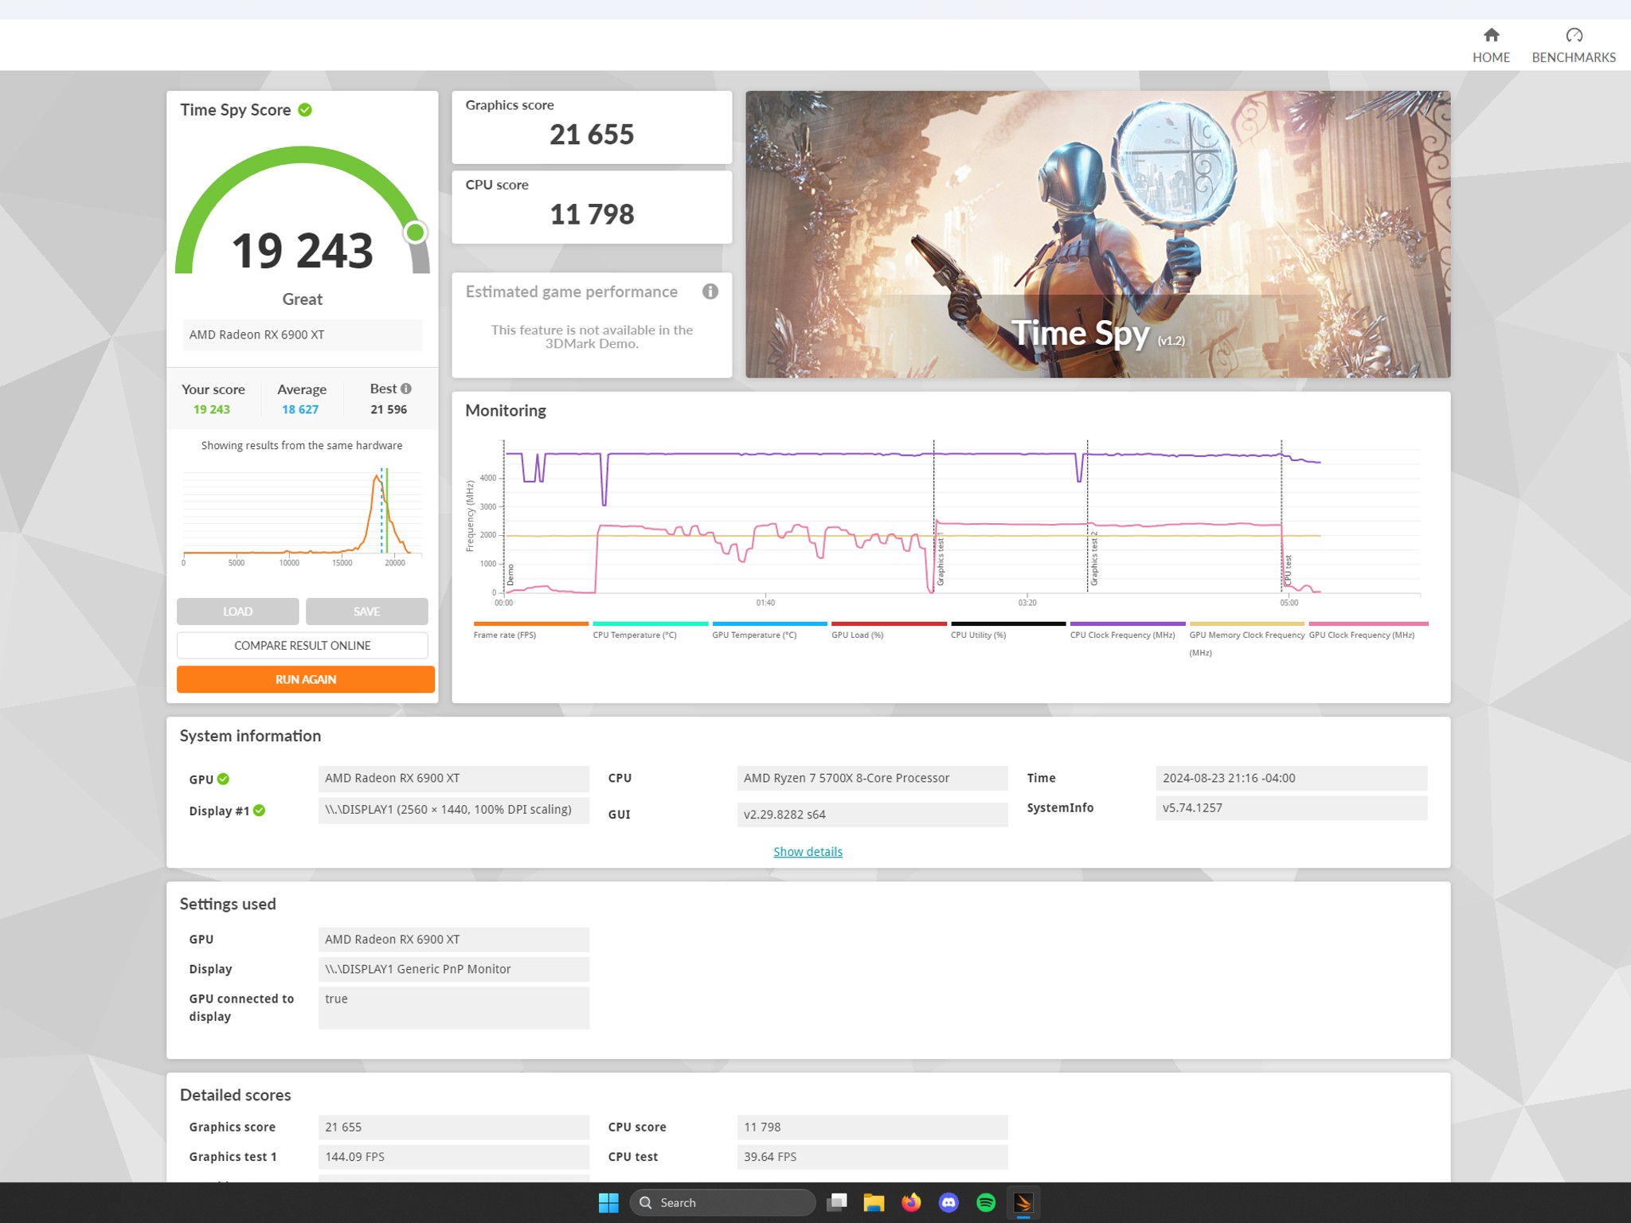
Task: Click the CPU test 39.64 FPS value
Action: coord(872,1157)
